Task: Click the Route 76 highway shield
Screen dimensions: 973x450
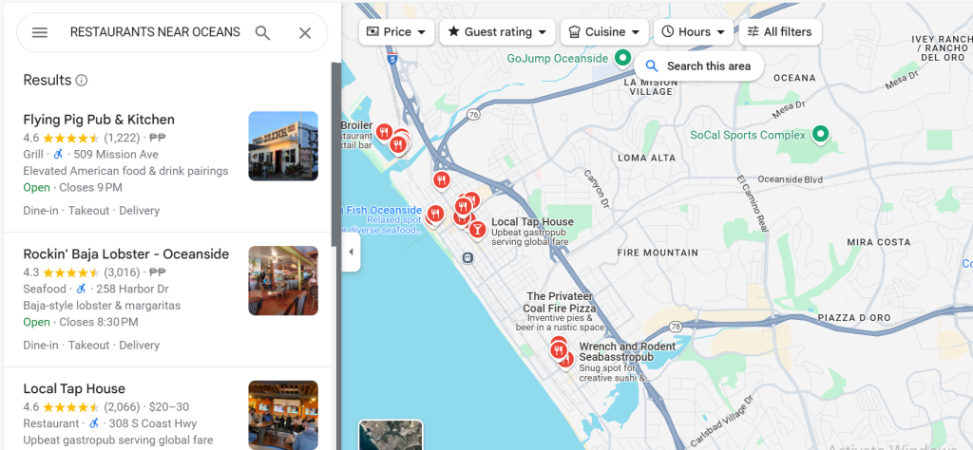Action: click(x=474, y=114)
